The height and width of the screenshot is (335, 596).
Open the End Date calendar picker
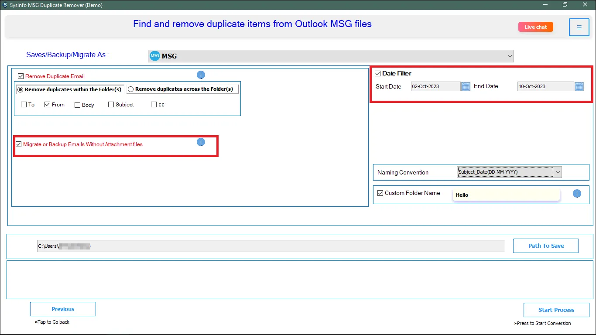pyautogui.click(x=579, y=86)
